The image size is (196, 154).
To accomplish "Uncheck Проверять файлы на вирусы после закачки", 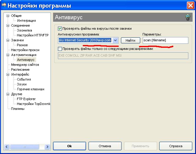I will 60,28.
